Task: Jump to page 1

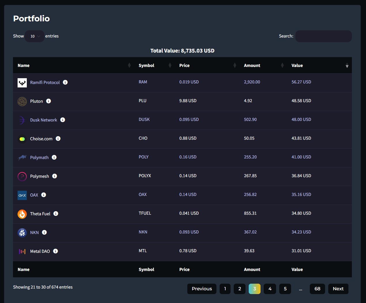Action: pos(225,289)
